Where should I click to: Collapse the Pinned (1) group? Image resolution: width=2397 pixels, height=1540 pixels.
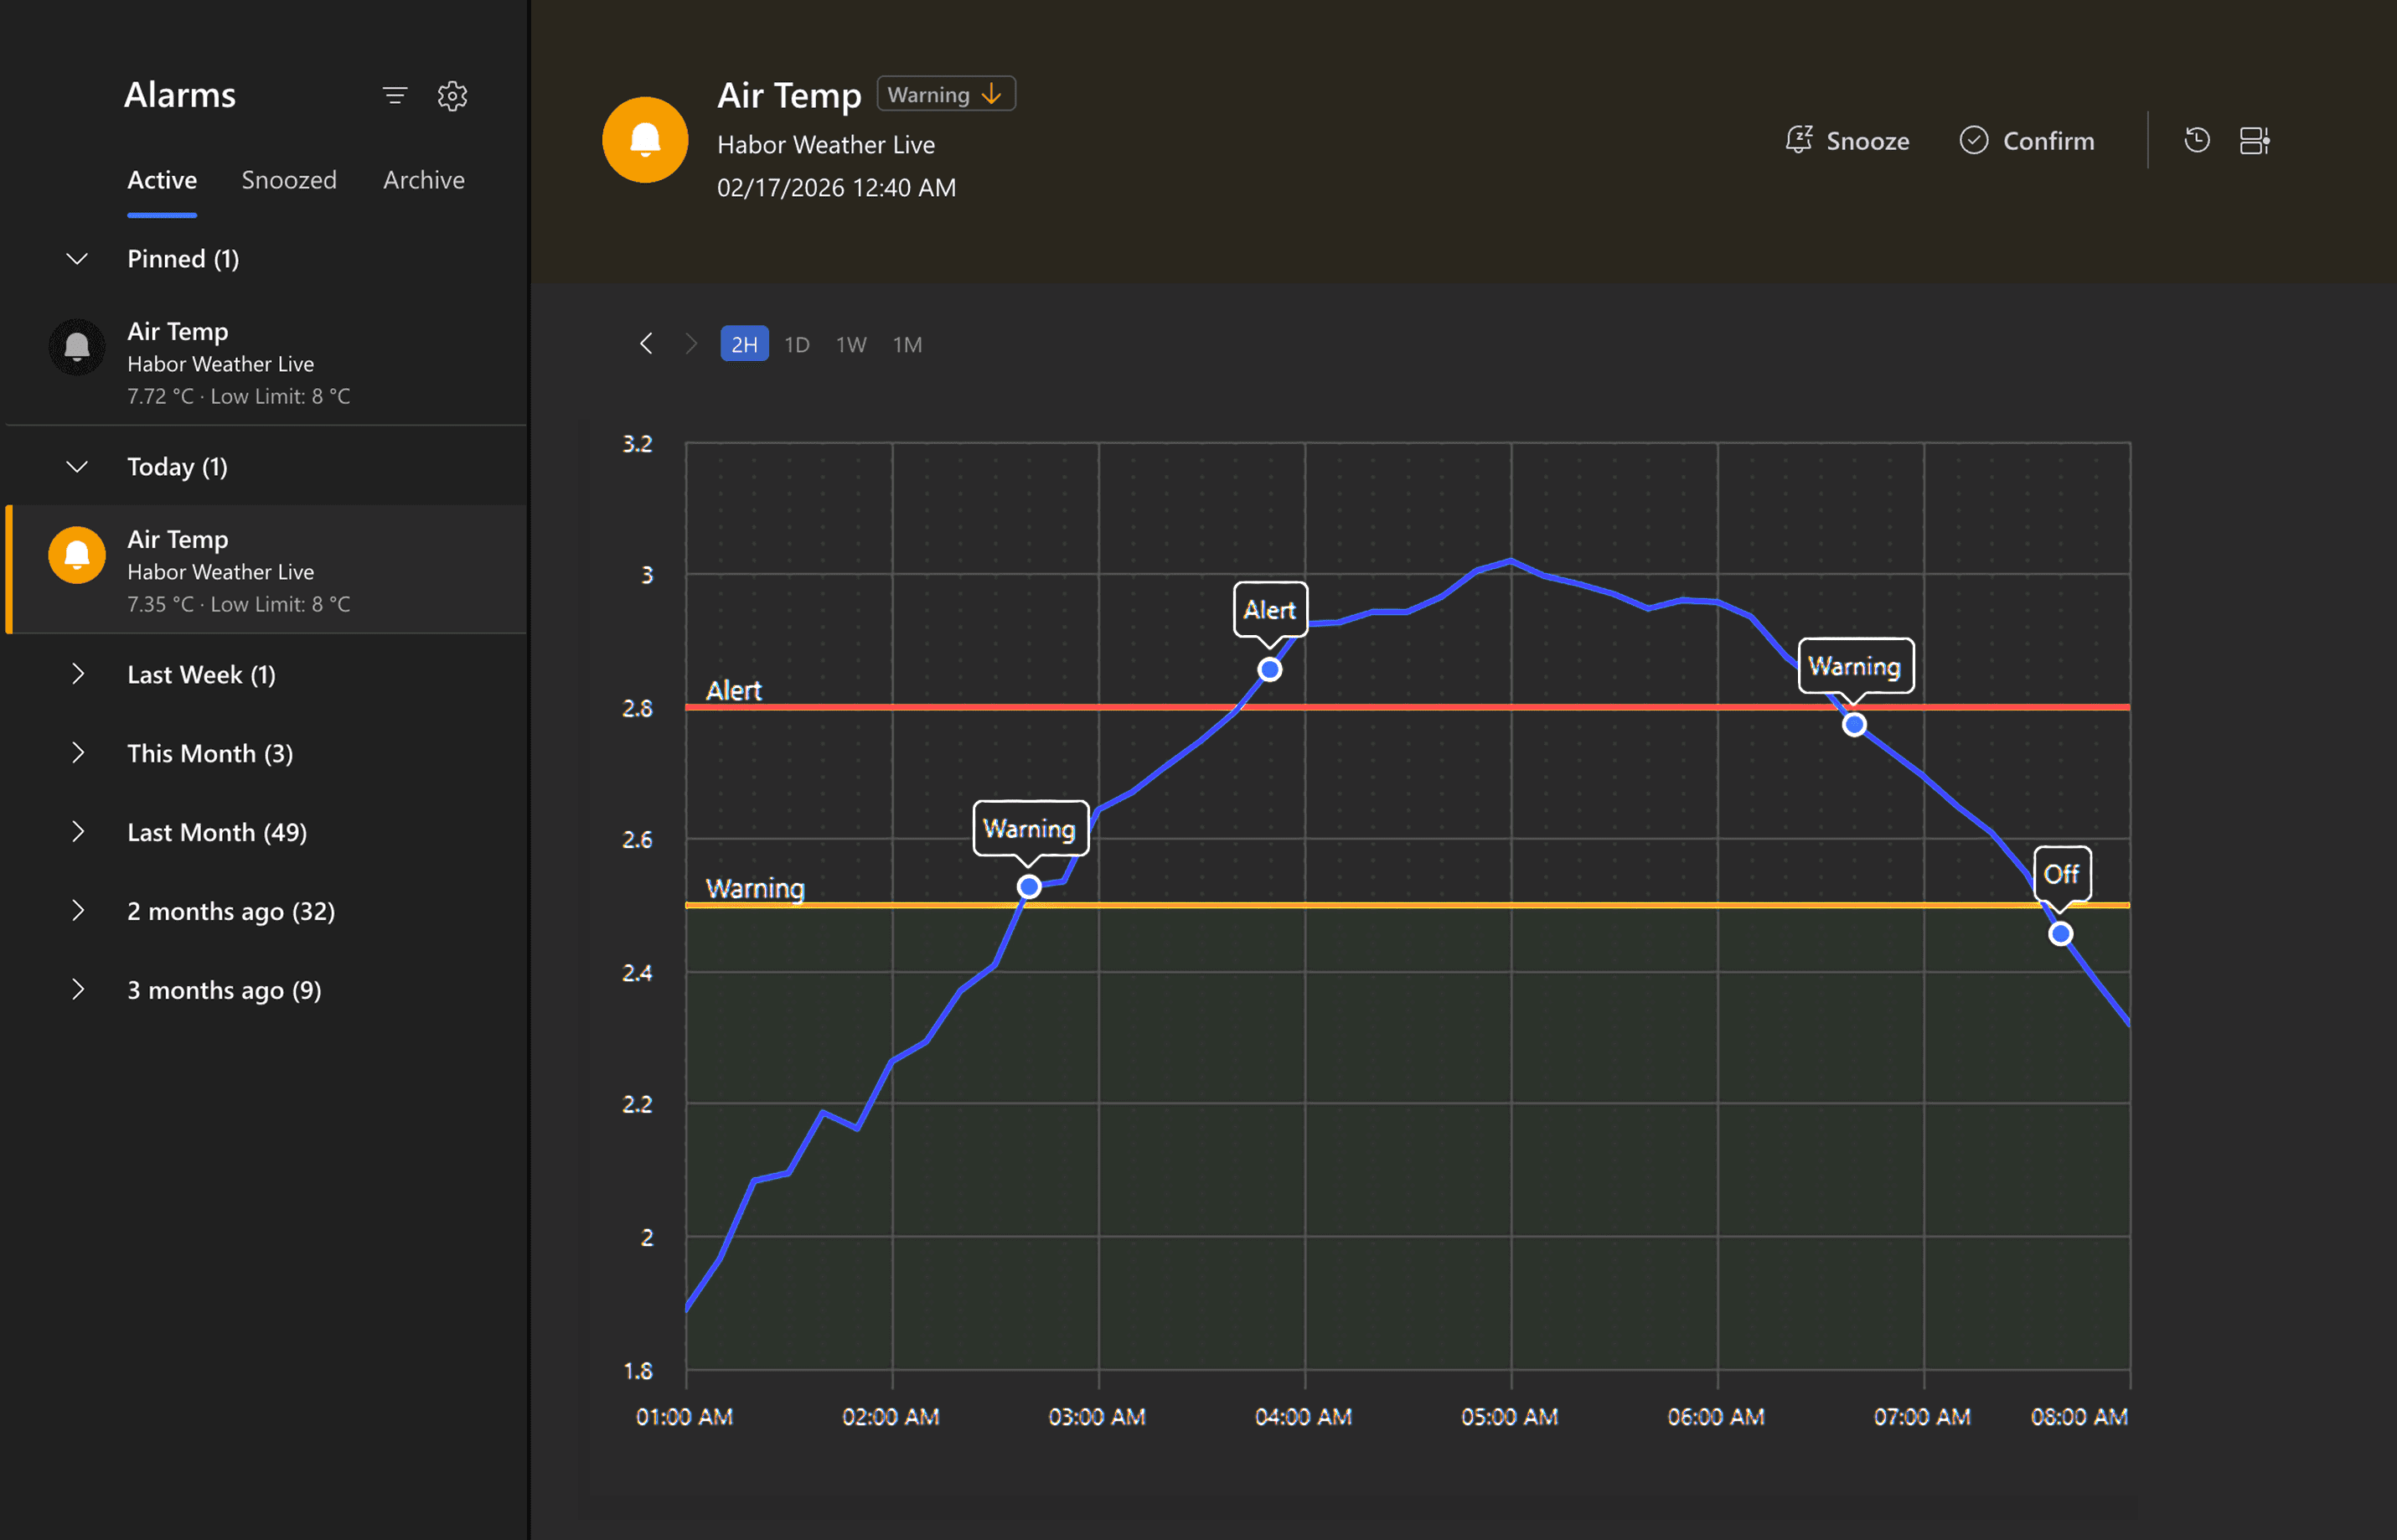(x=77, y=259)
